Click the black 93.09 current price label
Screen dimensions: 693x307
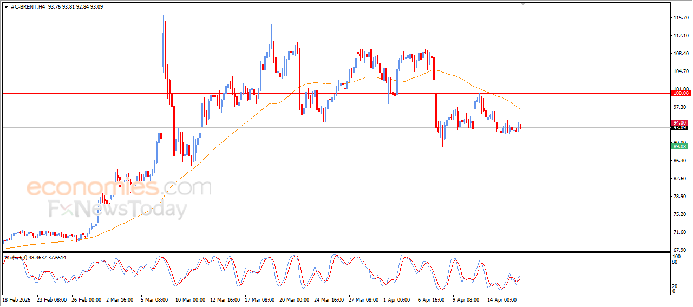pos(679,128)
